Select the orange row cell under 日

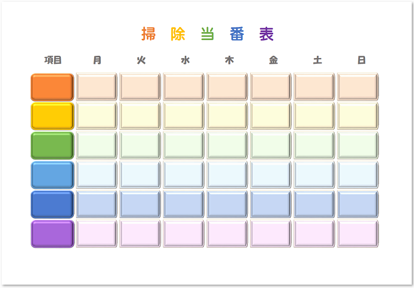coord(358,87)
